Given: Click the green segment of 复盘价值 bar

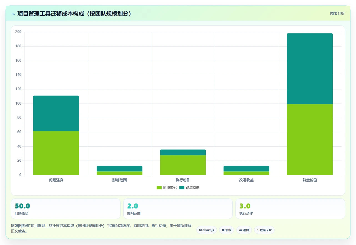Looking at the screenshot, I should tap(310, 140).
